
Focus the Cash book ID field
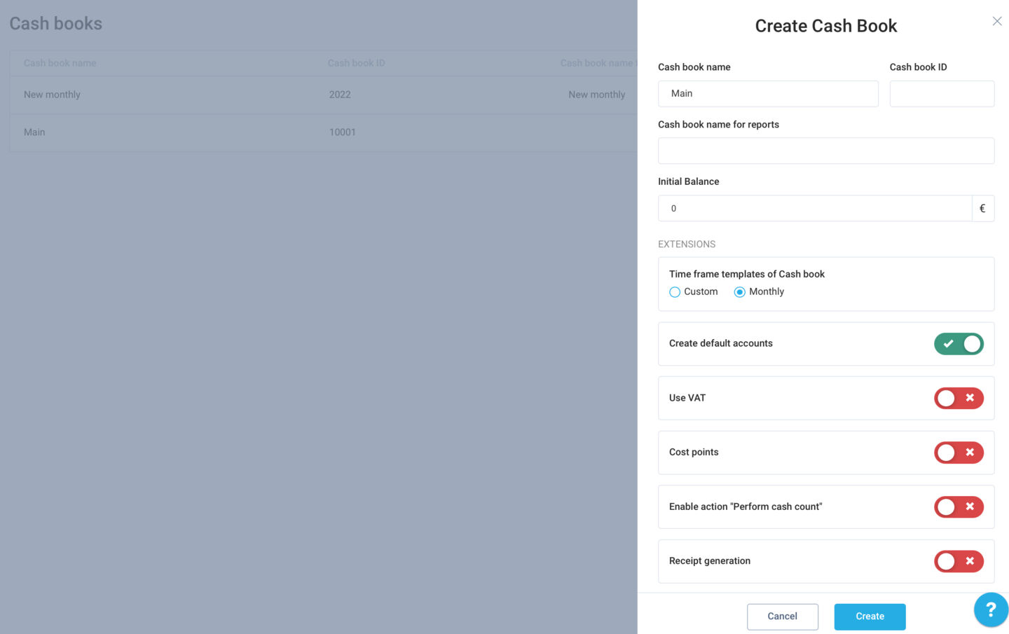(942, 94)
